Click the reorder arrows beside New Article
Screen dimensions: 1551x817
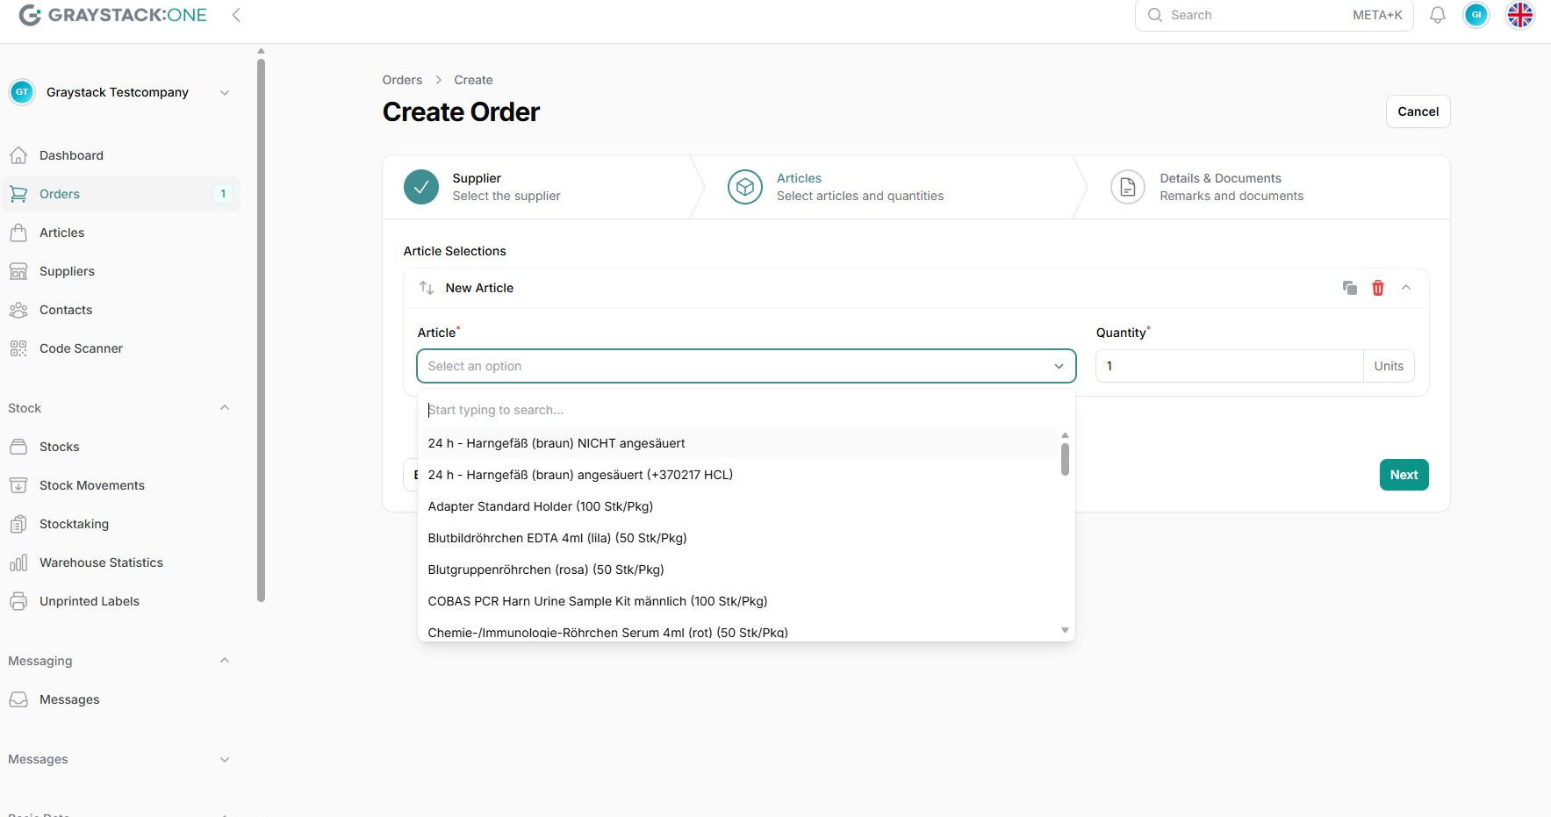pos(427,288)
